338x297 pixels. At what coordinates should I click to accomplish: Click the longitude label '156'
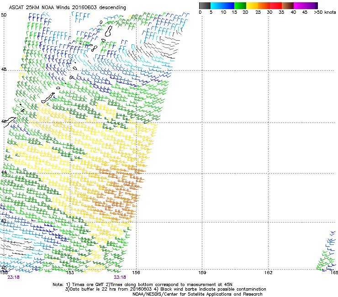click(x=136, y=273)
